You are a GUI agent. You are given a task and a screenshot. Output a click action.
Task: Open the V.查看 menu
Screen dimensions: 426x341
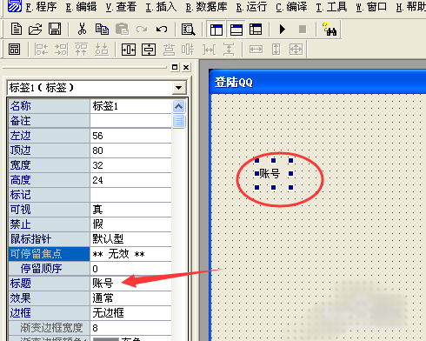click(121, 7)
